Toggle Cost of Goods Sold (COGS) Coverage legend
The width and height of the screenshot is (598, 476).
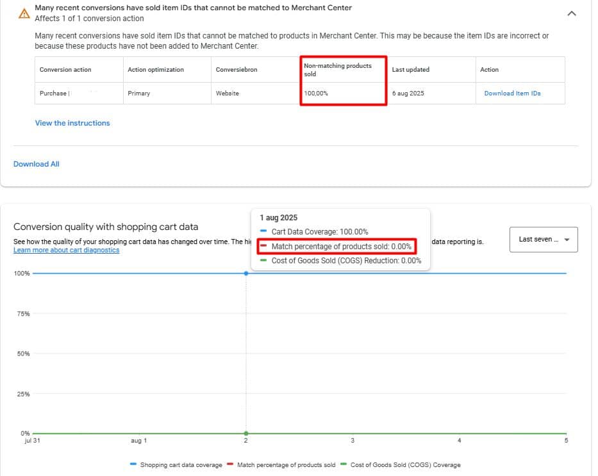(405, 465)
